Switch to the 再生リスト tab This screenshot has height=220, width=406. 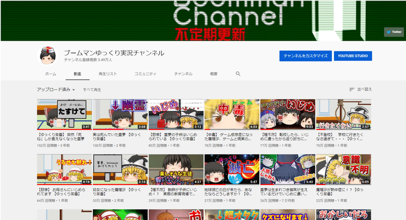click(108, 74)
